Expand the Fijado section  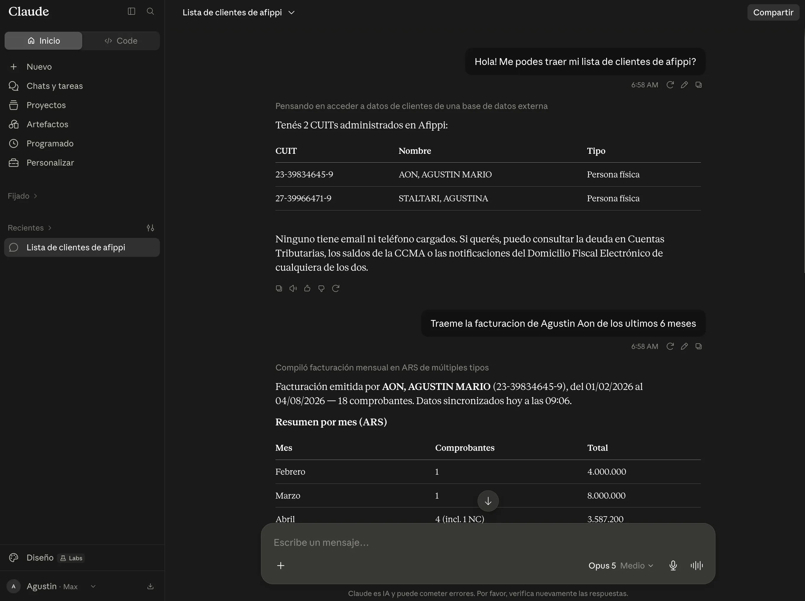tap(22, 196)
